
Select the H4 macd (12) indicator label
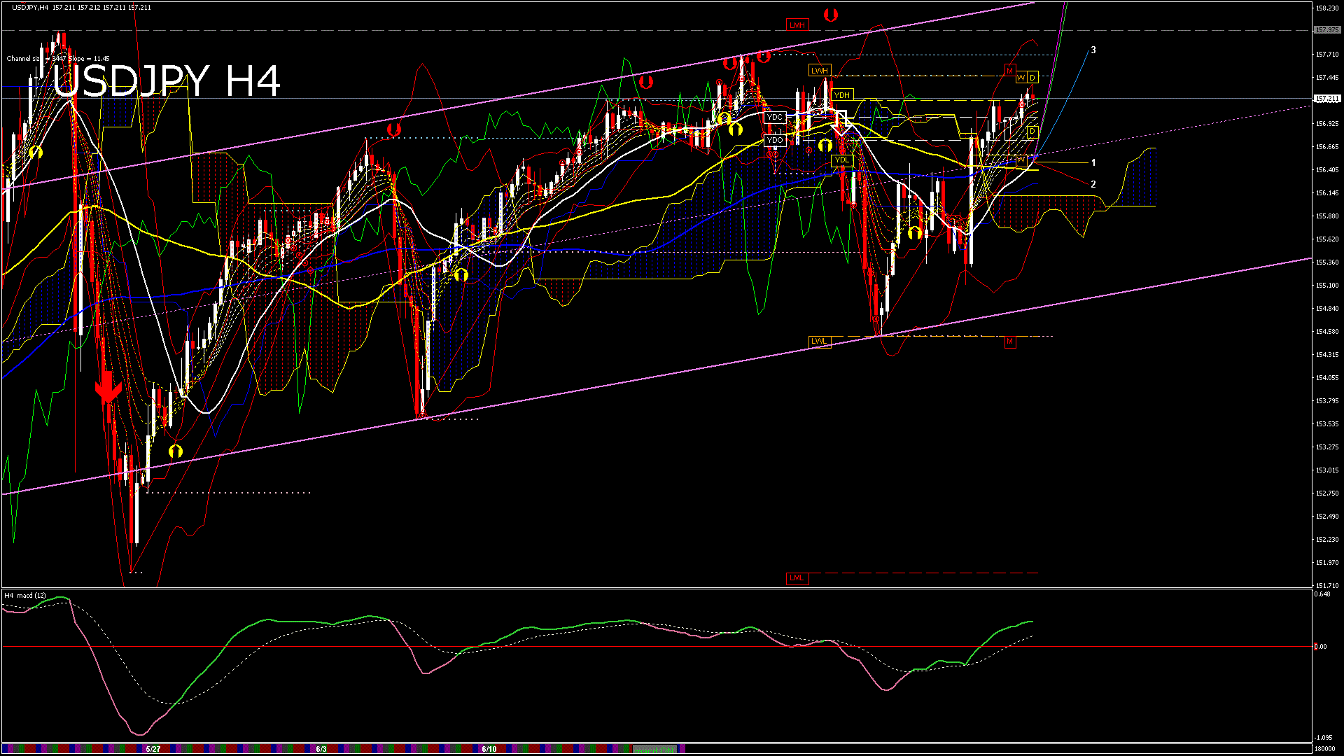point(25,596)
